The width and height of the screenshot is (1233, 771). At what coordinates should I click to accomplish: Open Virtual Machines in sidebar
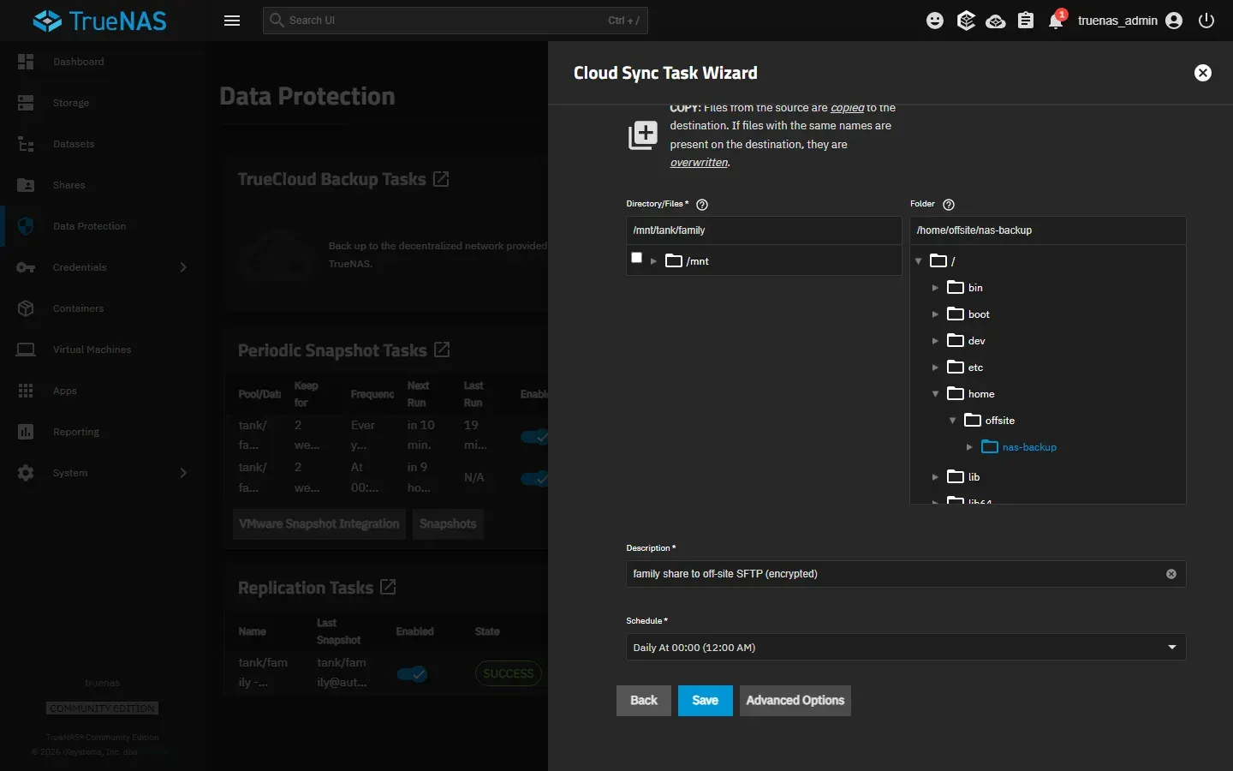pyautogui.click(x=103, y=350)
